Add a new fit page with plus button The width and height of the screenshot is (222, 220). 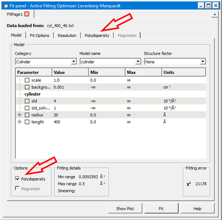tap(215, 14)
